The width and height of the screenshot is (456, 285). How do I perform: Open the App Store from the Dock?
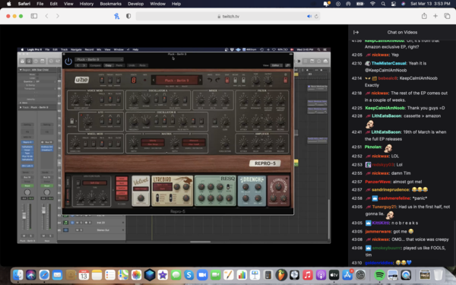[347, 275]
